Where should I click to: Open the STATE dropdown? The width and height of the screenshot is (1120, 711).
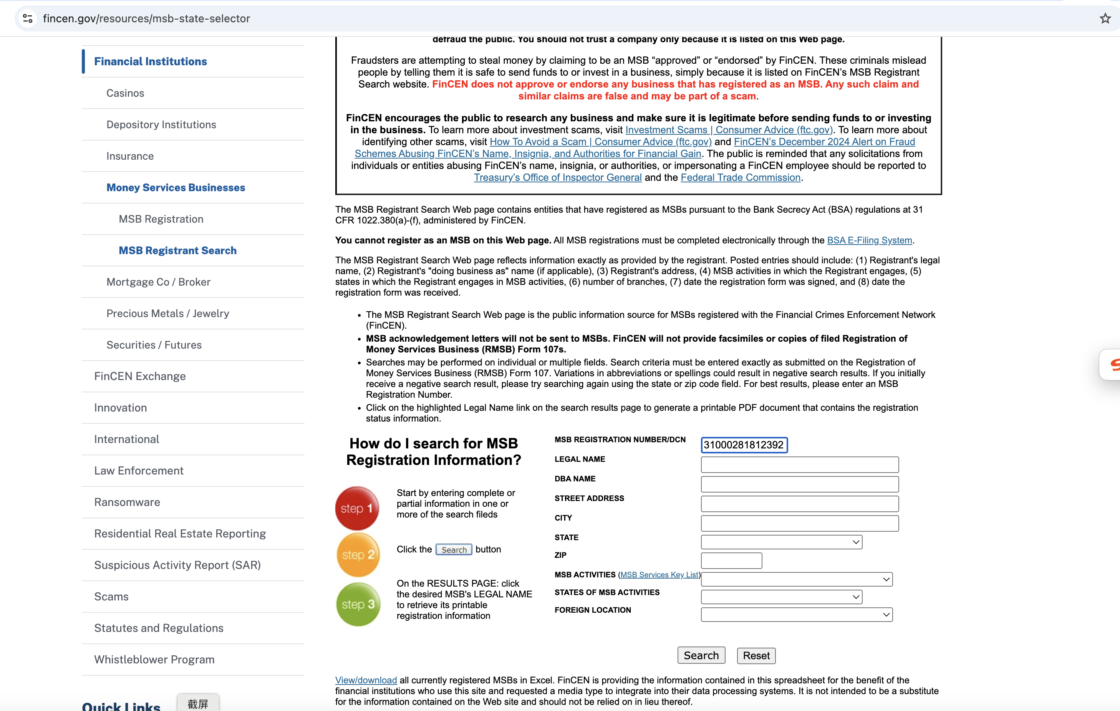coord(781,542)
